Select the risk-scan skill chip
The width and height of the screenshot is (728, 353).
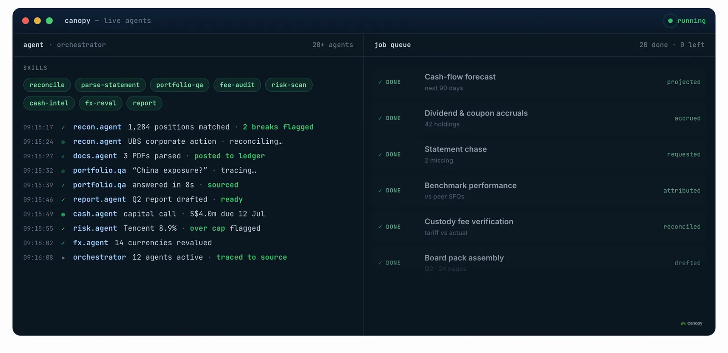point(288,85)
